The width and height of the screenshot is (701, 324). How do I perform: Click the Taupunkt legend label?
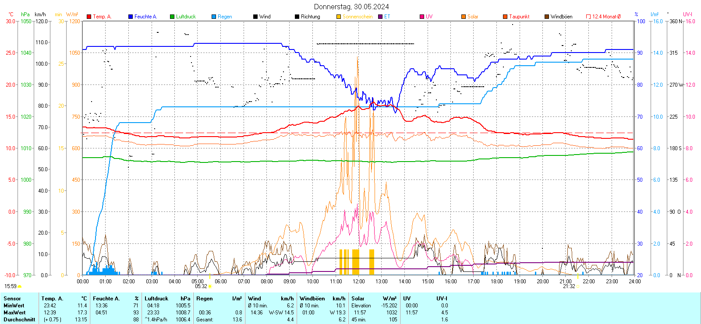pyautogui.click(x=519, y=17)
